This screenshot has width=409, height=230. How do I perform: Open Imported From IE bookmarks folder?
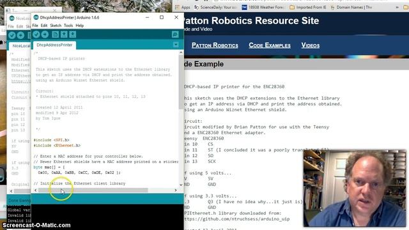pyautogui.click(x=308, y=7)
